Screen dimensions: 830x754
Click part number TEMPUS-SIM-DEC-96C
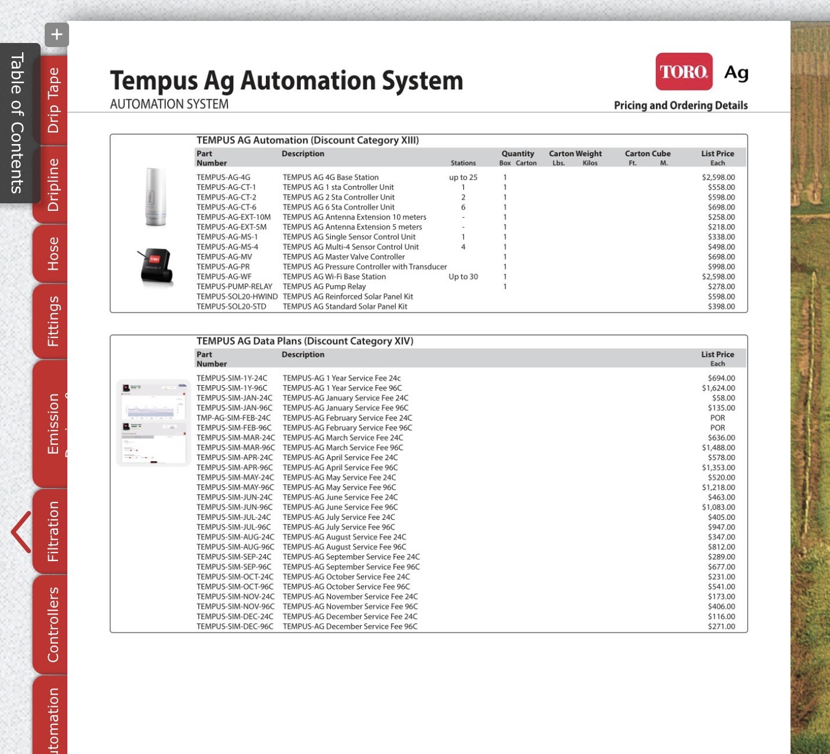(x=235, y=627)
